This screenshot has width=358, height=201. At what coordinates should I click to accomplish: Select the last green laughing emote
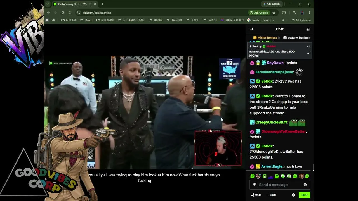pos(307,176)
